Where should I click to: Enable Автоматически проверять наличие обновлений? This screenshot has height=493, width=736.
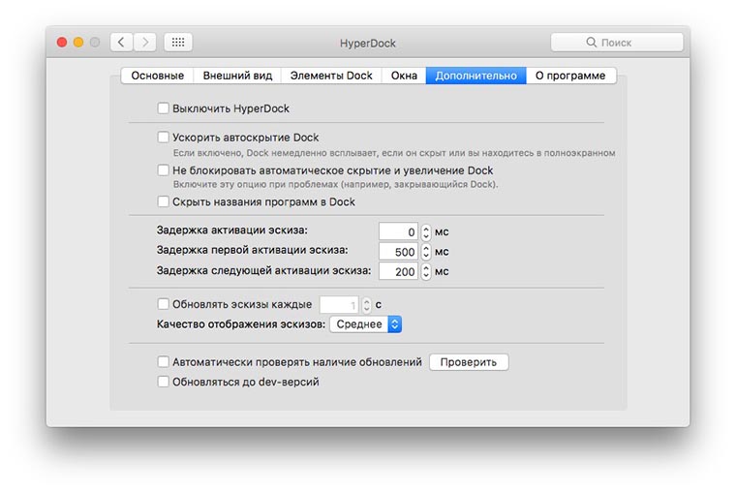[163, 362]
